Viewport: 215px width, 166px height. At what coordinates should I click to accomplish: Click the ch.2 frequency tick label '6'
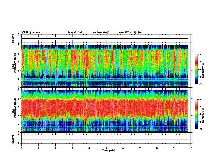[19, 107]
